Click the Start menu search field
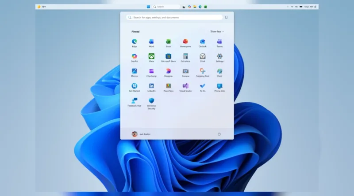The image size is (354, 196). (x=174, y=17)
